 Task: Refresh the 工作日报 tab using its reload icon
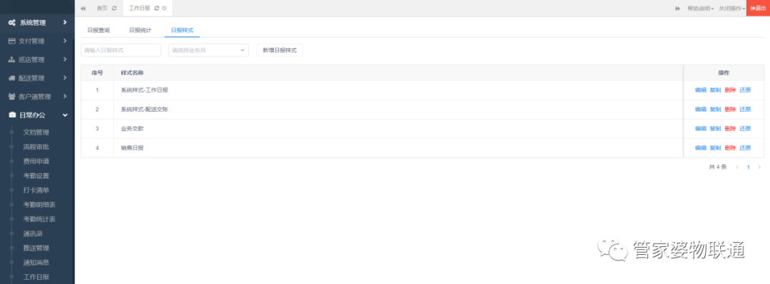(x=157, y=9)
